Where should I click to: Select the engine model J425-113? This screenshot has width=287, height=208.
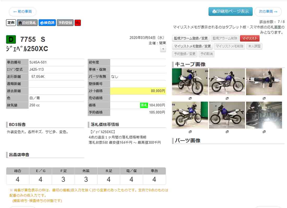37,70
